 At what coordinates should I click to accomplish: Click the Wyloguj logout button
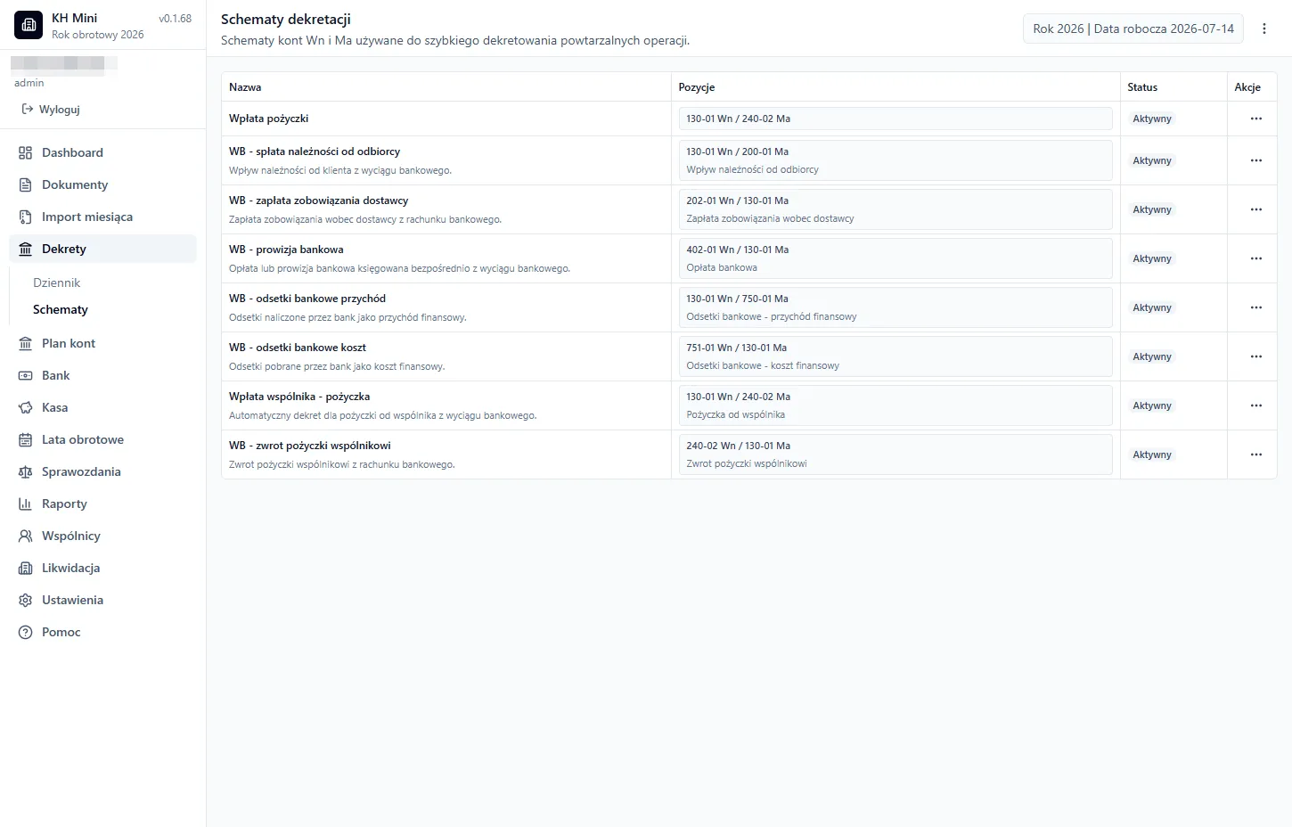point(51,109)
